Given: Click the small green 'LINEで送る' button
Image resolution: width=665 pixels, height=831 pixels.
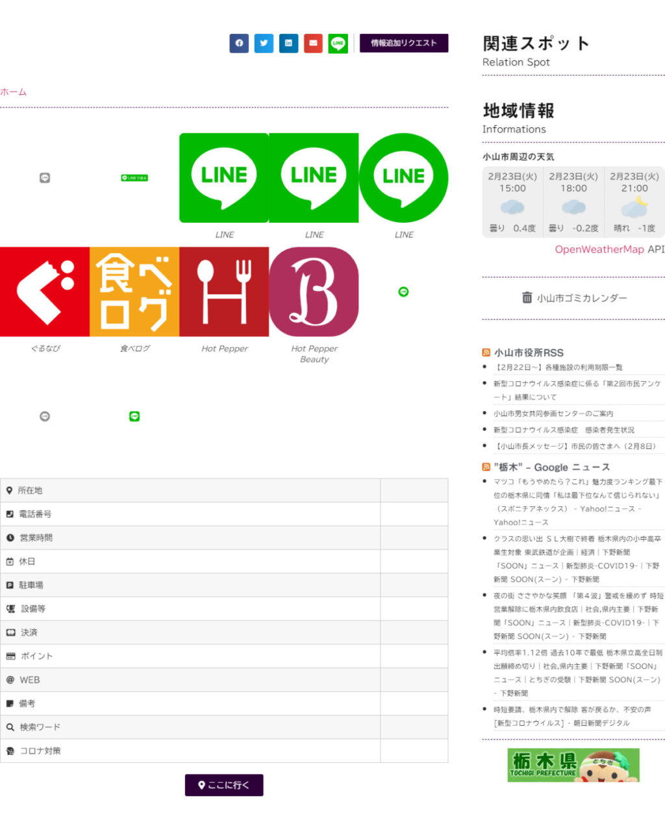Looking at the screenshot, I should pyautogui.click(x=134, y=178).
